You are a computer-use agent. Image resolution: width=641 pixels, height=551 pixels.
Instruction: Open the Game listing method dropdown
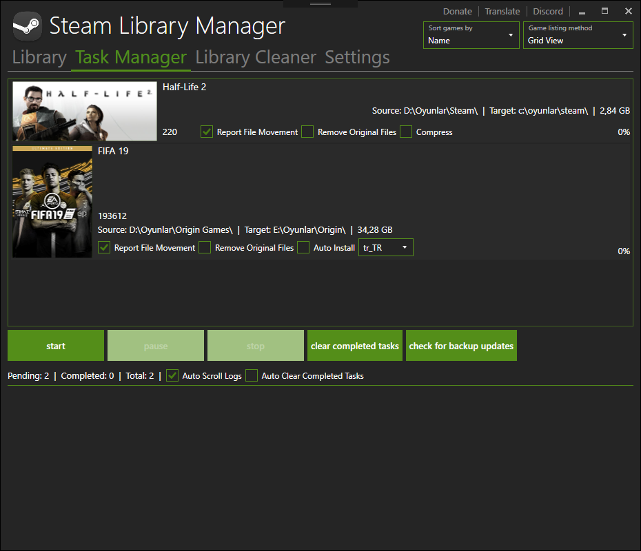point(578,35)
